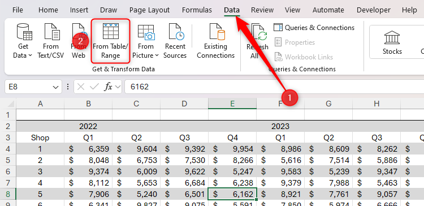Viewport: 424px width, 206px height.
Task: Click From Table/Range button
Action: coord(110,41)
